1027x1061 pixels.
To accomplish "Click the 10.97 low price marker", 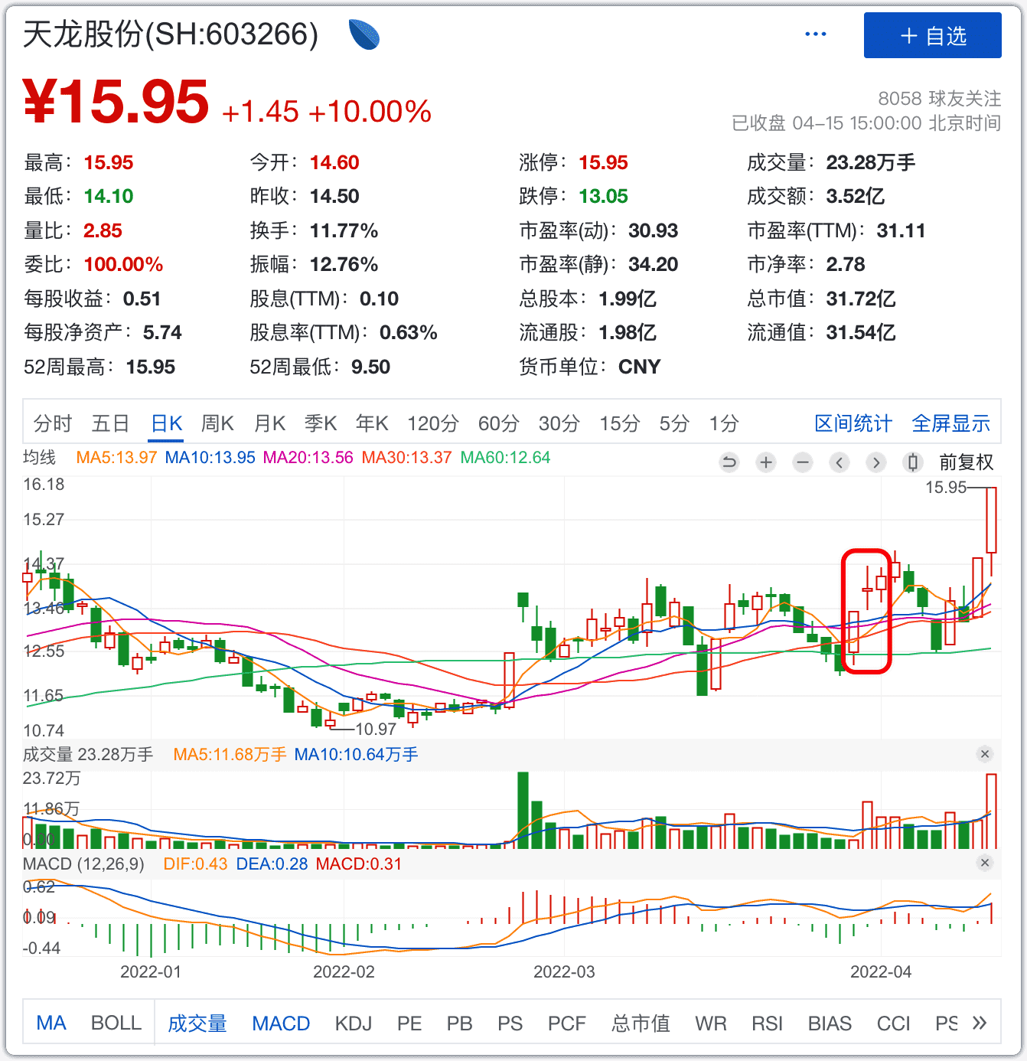I will (377, 729).
